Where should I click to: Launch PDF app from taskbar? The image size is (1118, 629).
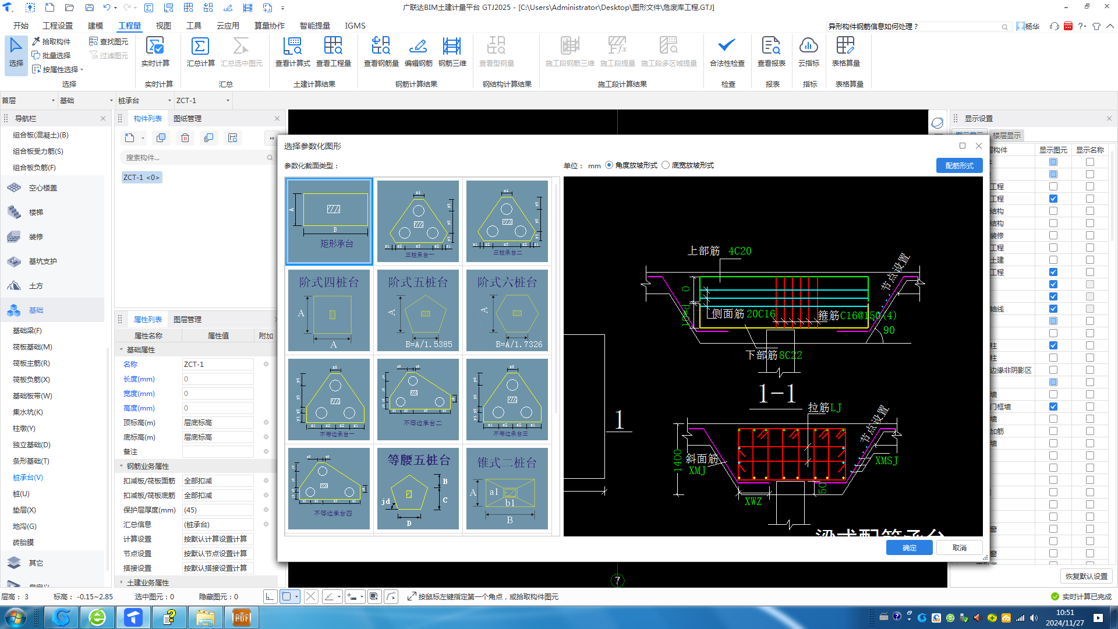(x=241, y=617)
